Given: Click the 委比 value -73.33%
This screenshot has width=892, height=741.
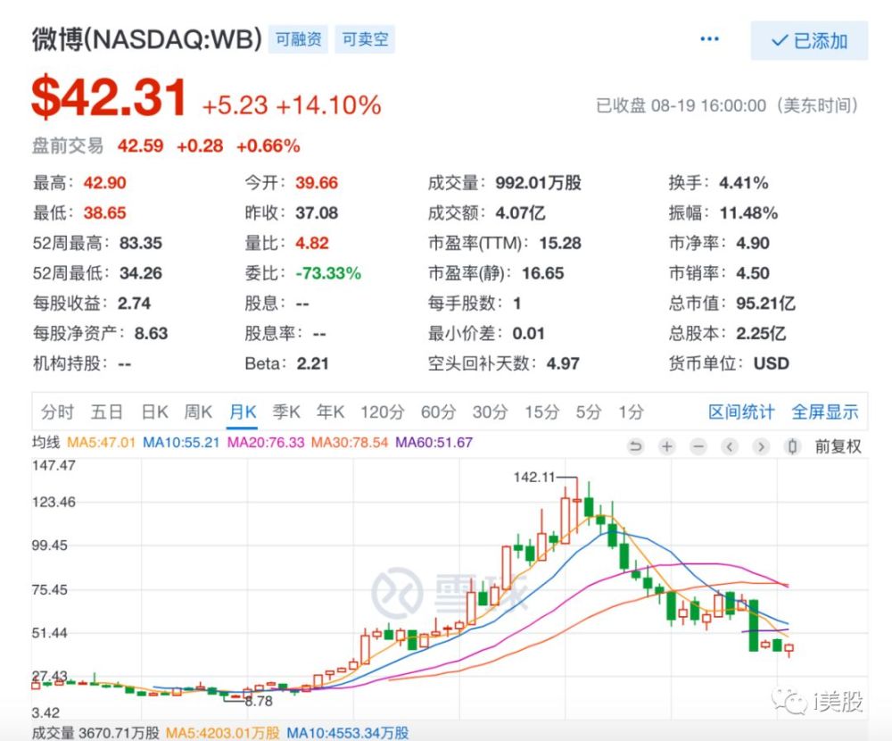Looking at the screenshot, I should click(328, 273).
